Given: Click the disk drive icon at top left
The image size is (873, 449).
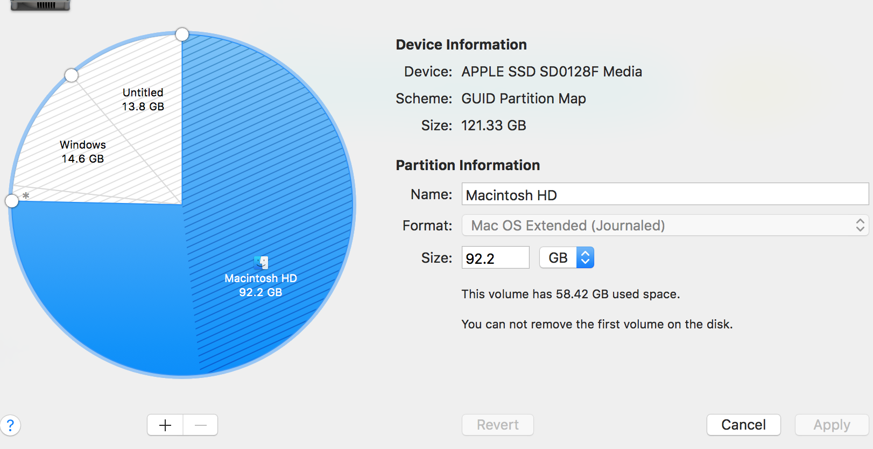Looking at the screenshot, I should pos(40,5).
